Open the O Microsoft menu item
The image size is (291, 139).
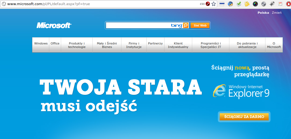click(x=274, y=45)
